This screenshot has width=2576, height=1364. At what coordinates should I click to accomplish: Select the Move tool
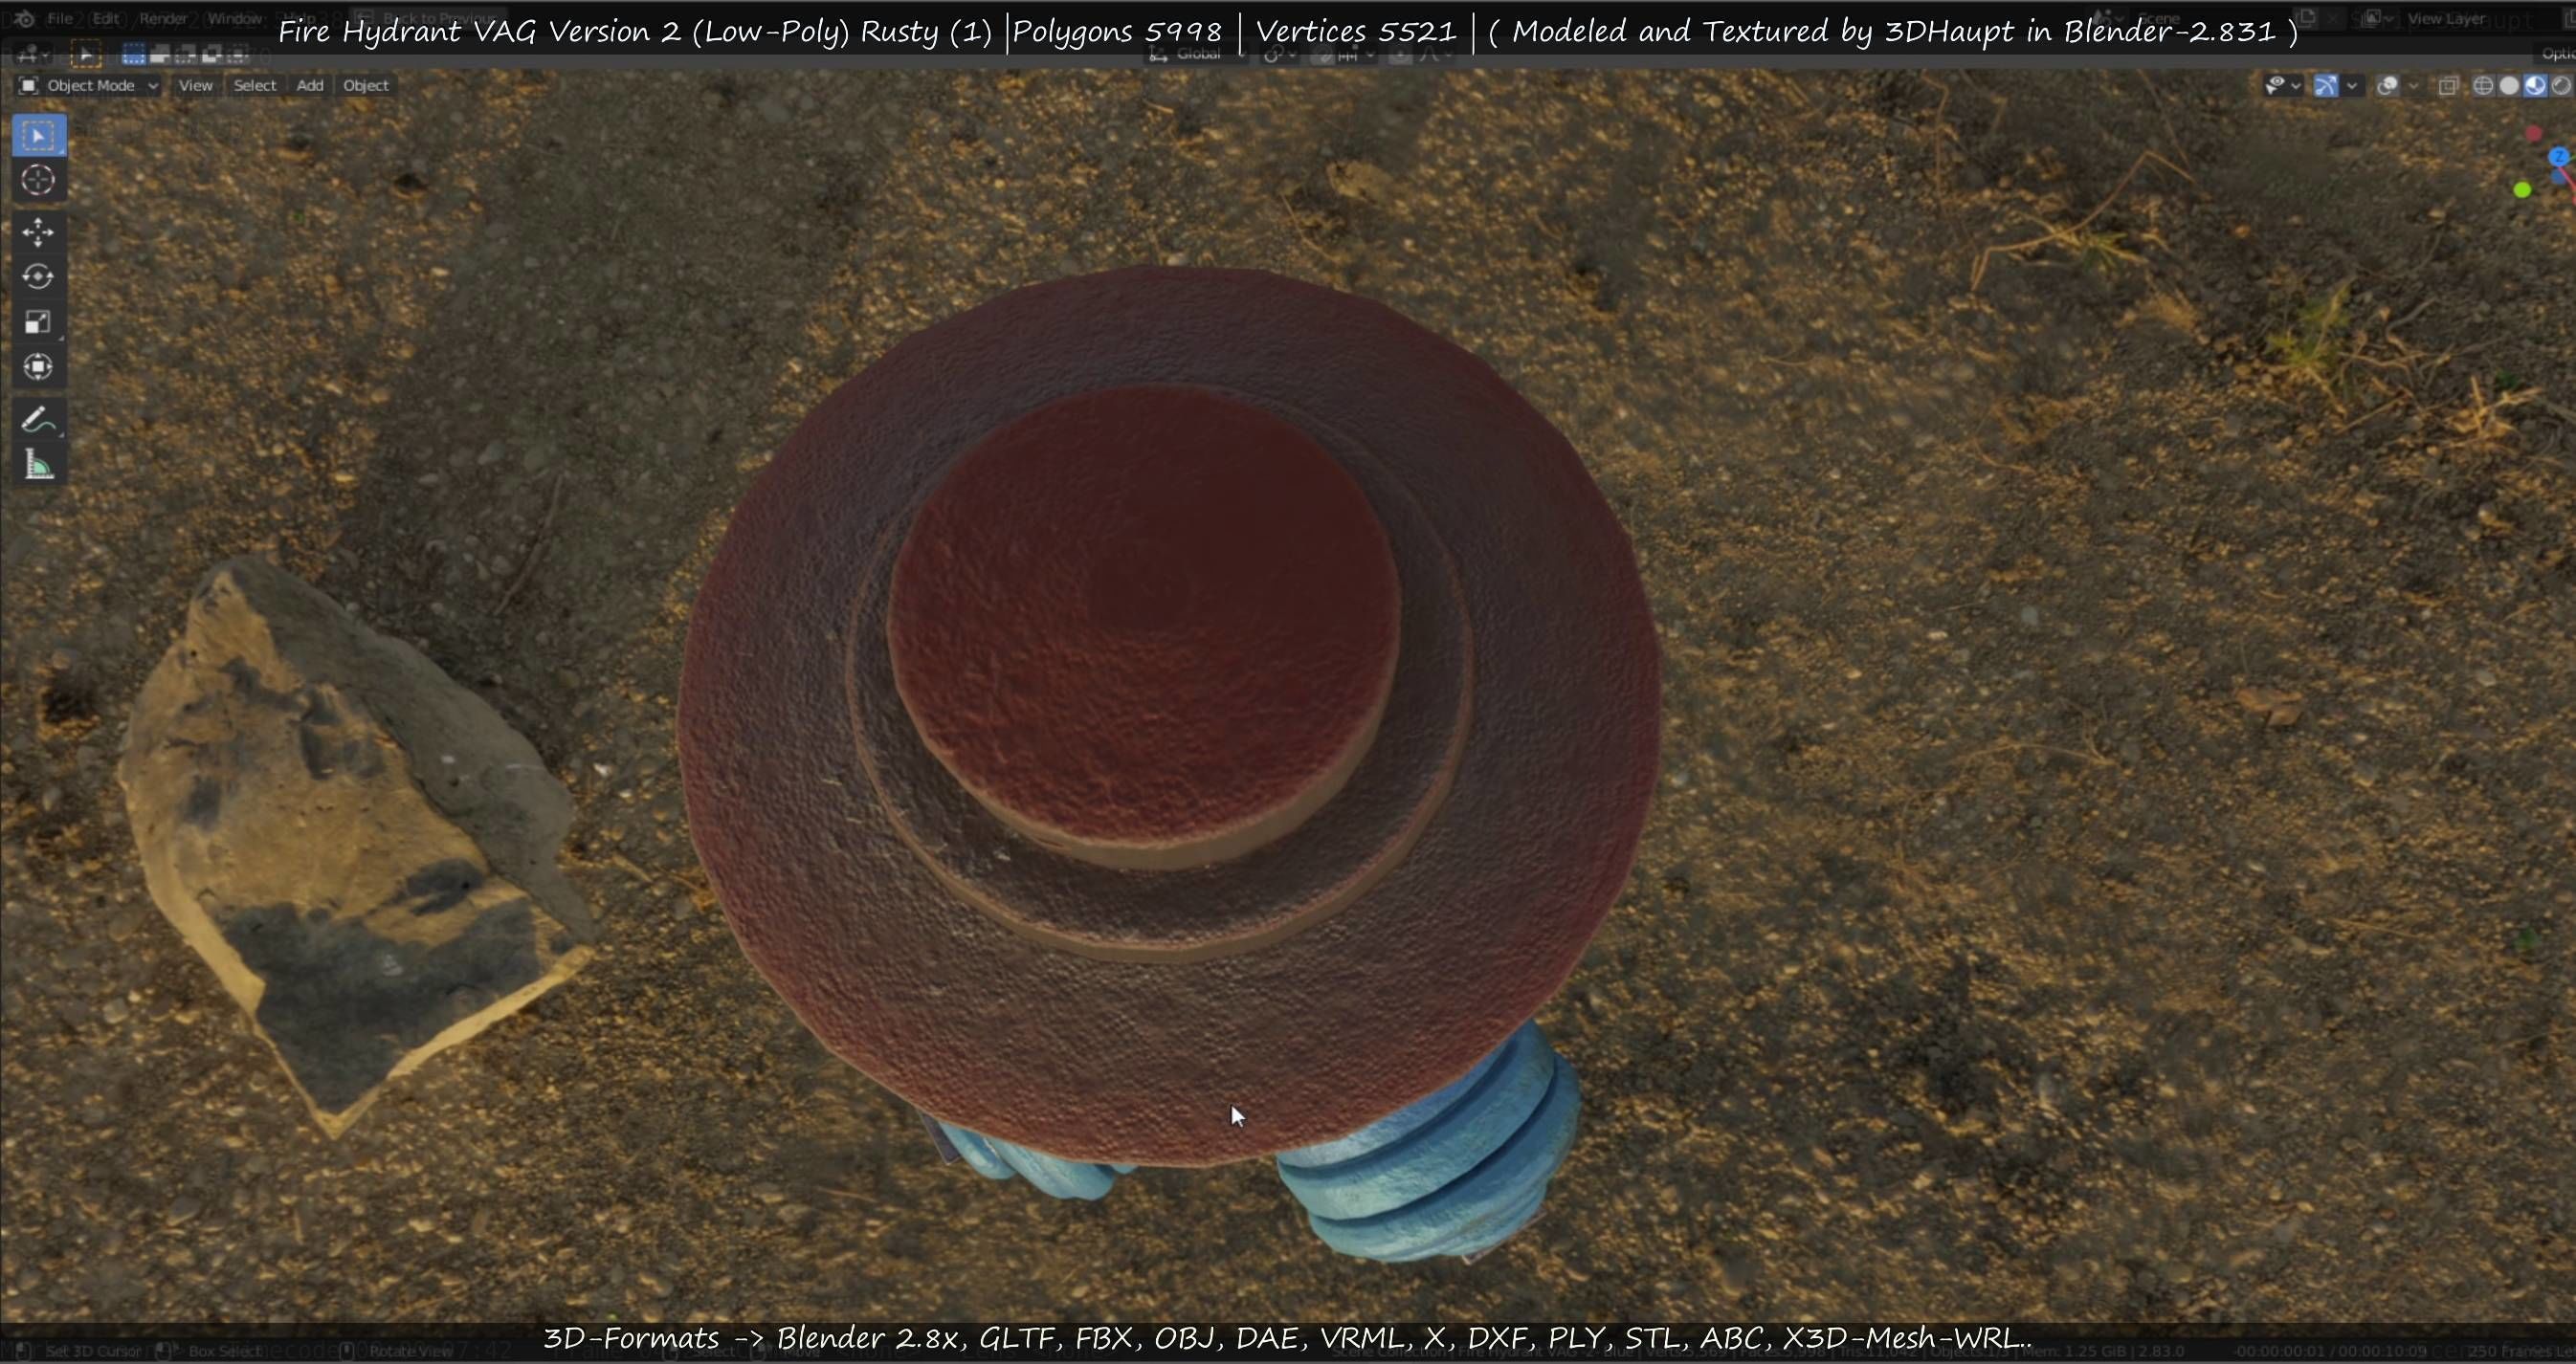click(x=39, y=231)
